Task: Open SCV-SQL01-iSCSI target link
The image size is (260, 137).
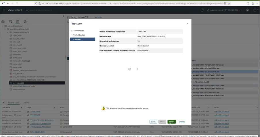Action: click(x=37, y=132)
